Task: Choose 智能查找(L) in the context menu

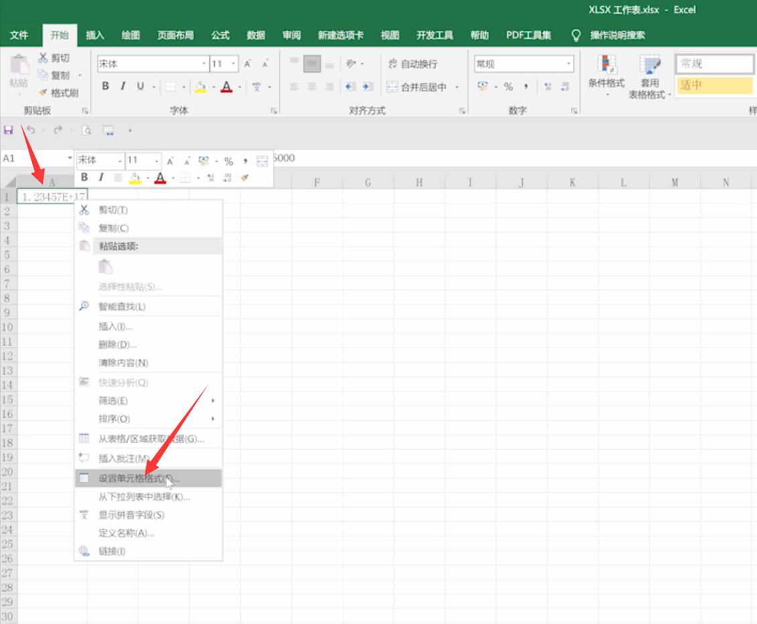Action: 149,307
